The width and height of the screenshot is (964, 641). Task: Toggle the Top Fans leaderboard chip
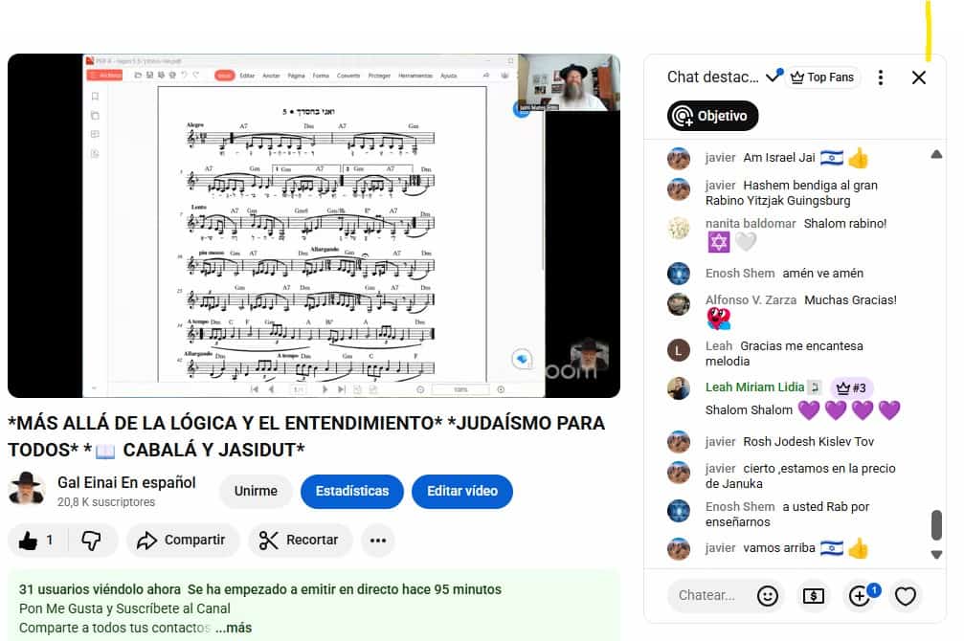(822, 77)
